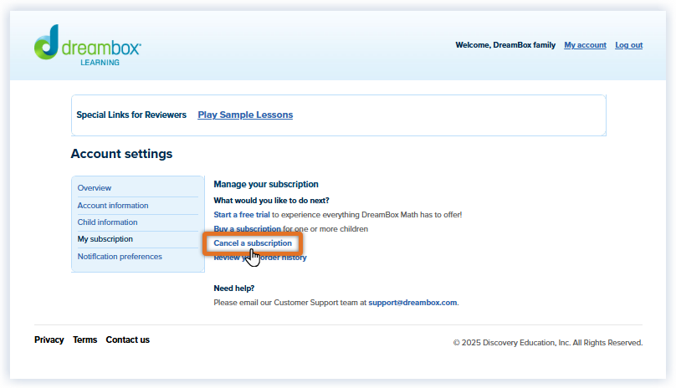Viewport: 676px width, 388px height.
Task: Select Overview in the settings sidebar
Action: pos(95,188)
